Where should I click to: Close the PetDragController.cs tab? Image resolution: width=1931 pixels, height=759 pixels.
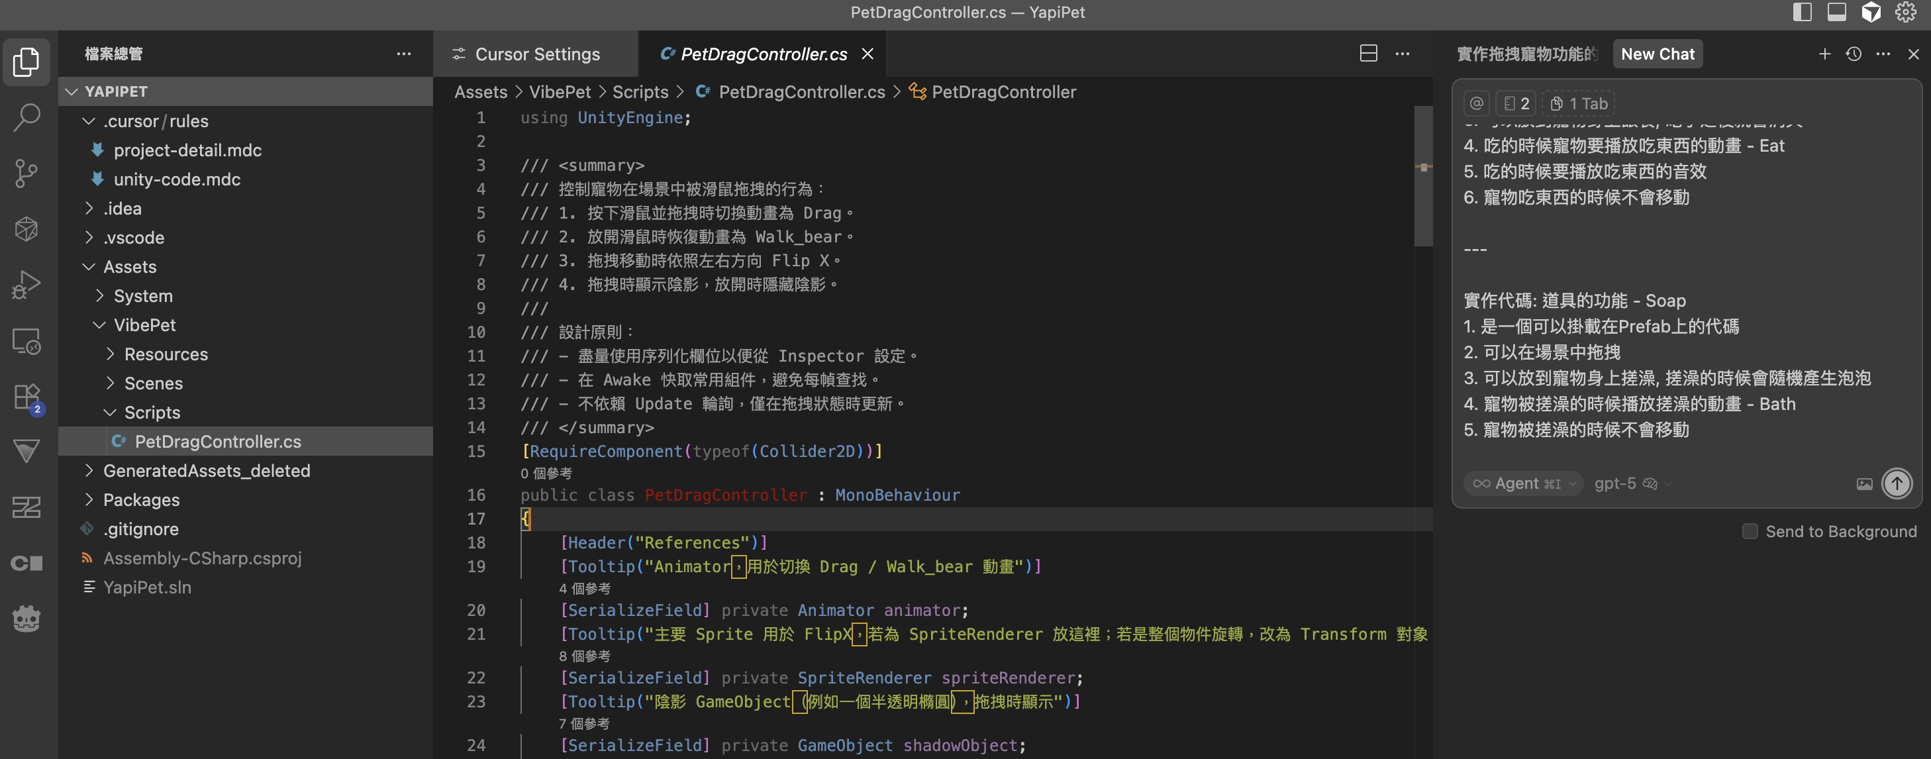pyautogui.click(x=867, y=54)
